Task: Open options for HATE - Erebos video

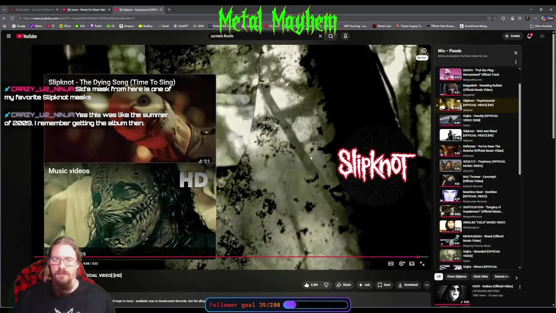Action: coord(520,287)
